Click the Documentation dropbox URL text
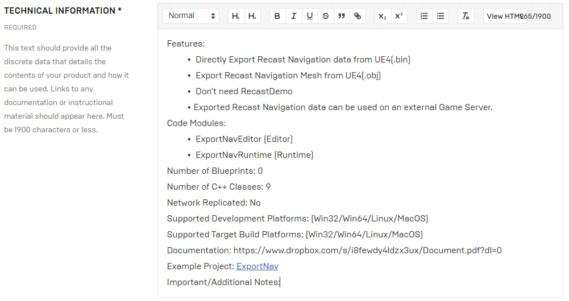This screenshot has width=569, height=301. click(x=367, y=250)
